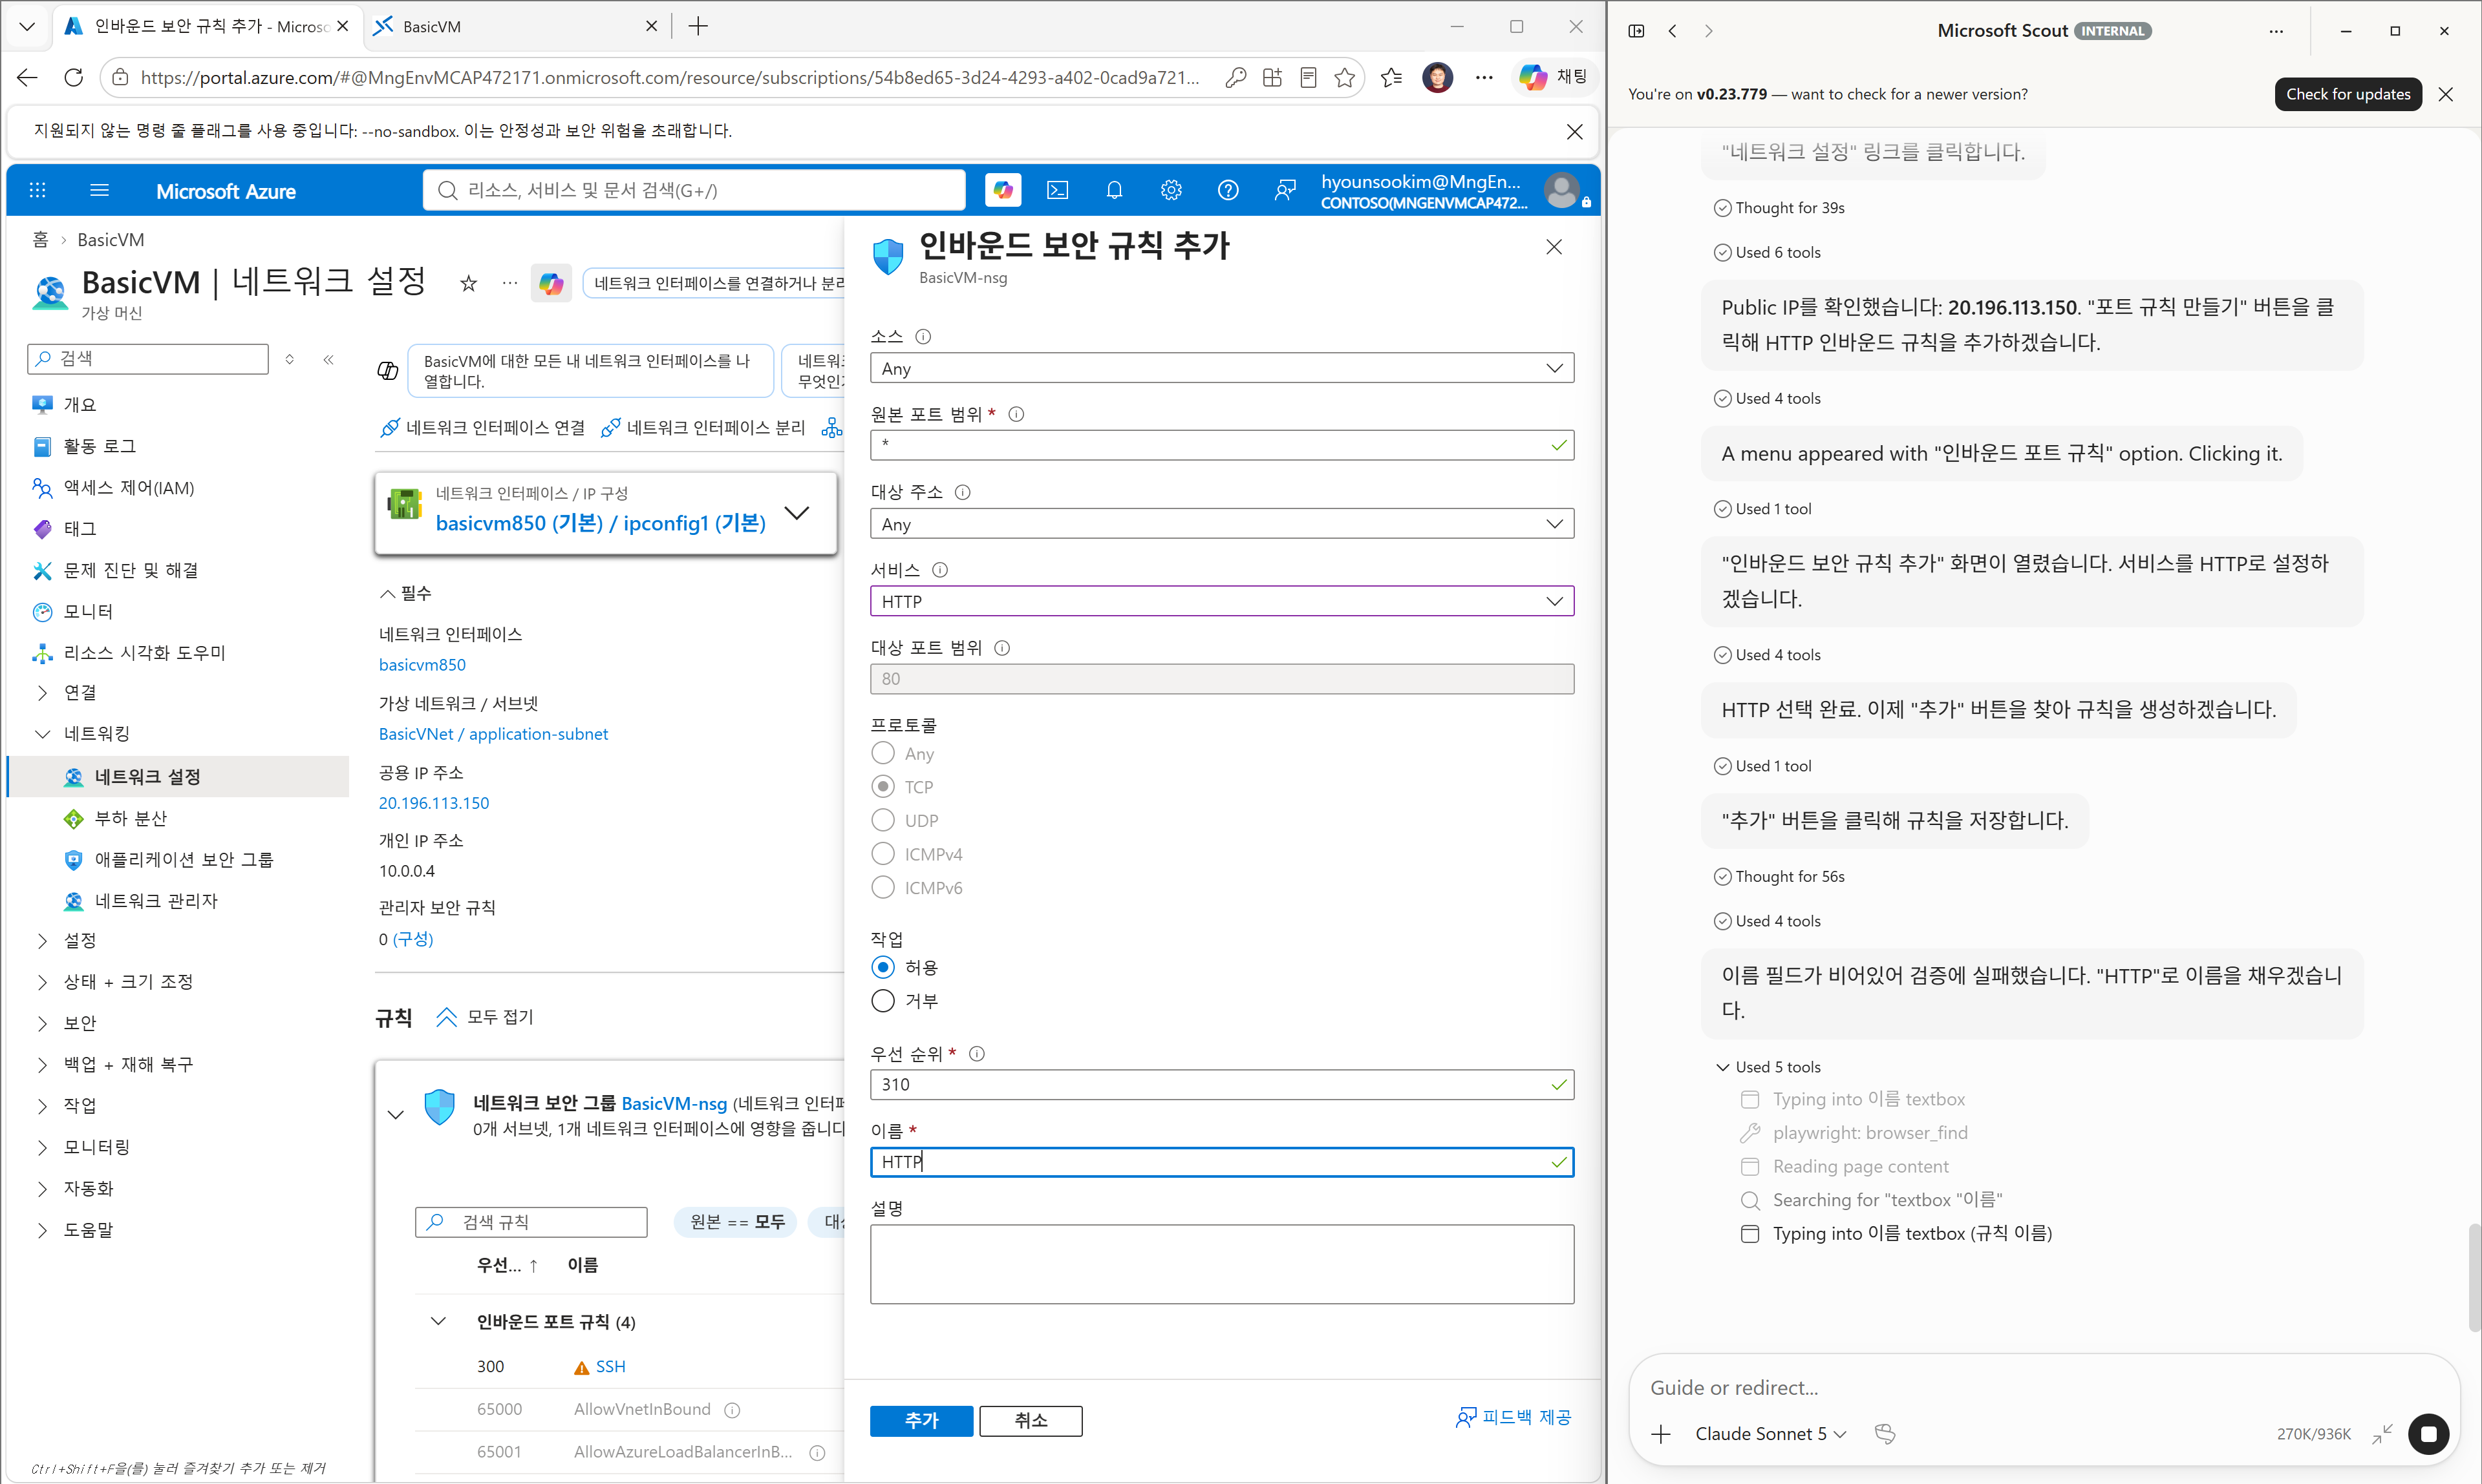Toggle the Microsoft Scout sidebar panel icon
The height and width of the screenshot is (1484, 2482).
[x=1636, y=31]
